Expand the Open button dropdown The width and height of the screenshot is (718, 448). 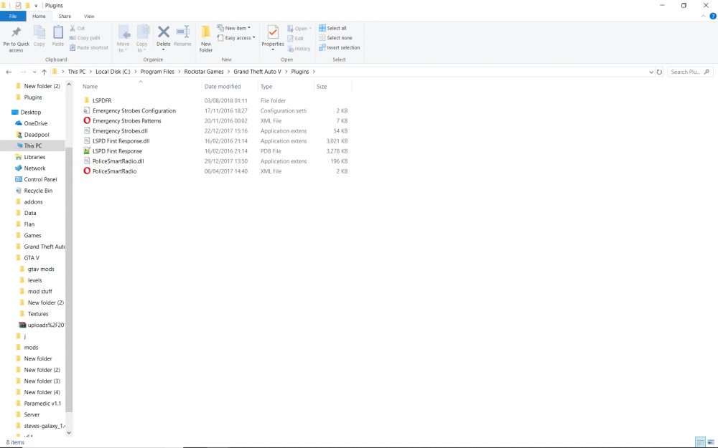pyautogui.click(x=310, y=29)
